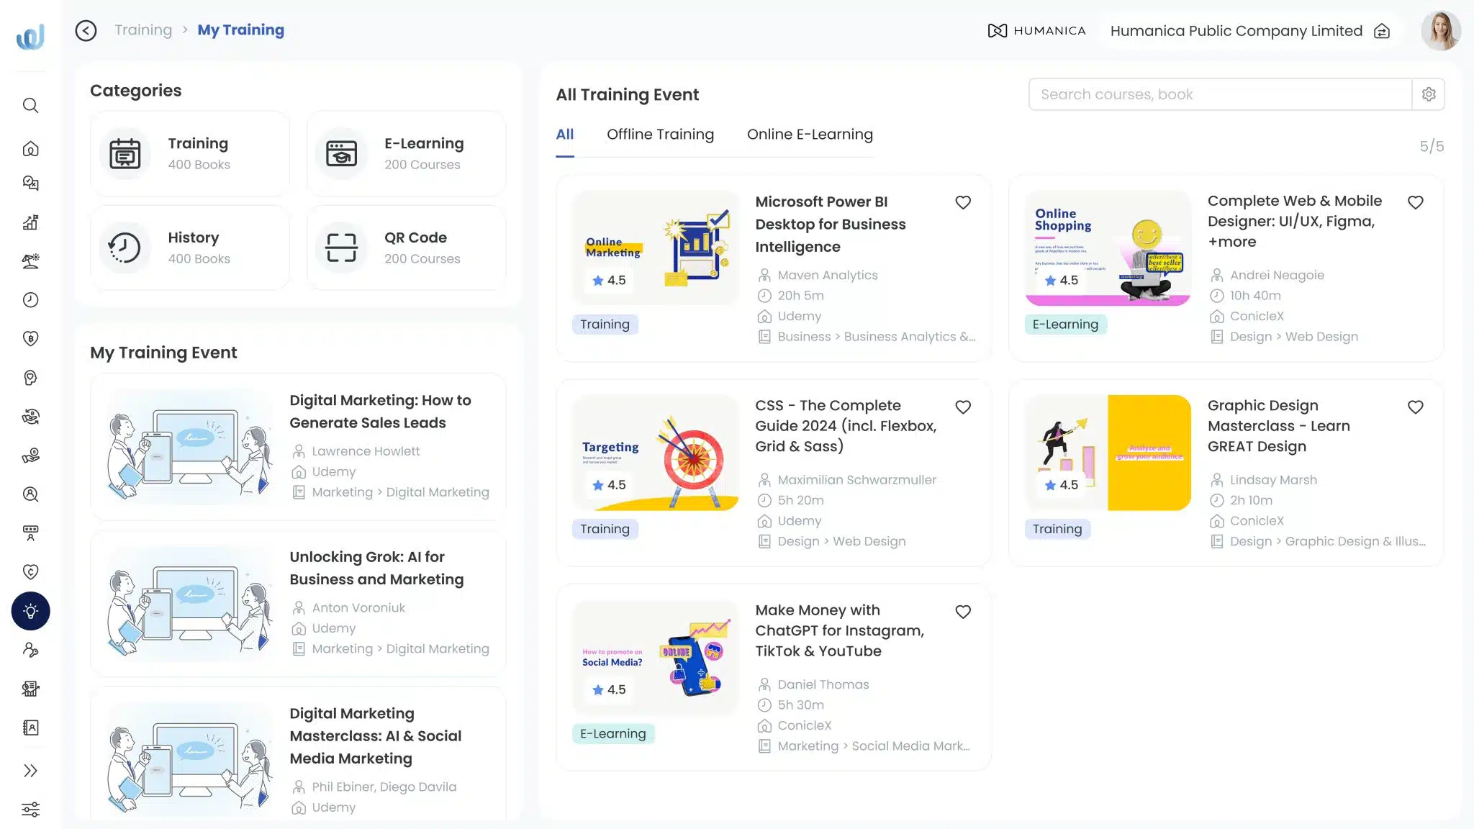Switch to the Online E-Learning tab
Image resolution: width=1474 pixels, height=829 pixels.
pyautogui.click(x=810, y=134)
